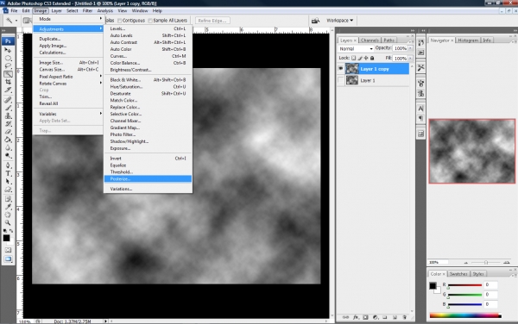Click the Refine Edge button
The height and width of the screenshot is (324, 518).
212,21
